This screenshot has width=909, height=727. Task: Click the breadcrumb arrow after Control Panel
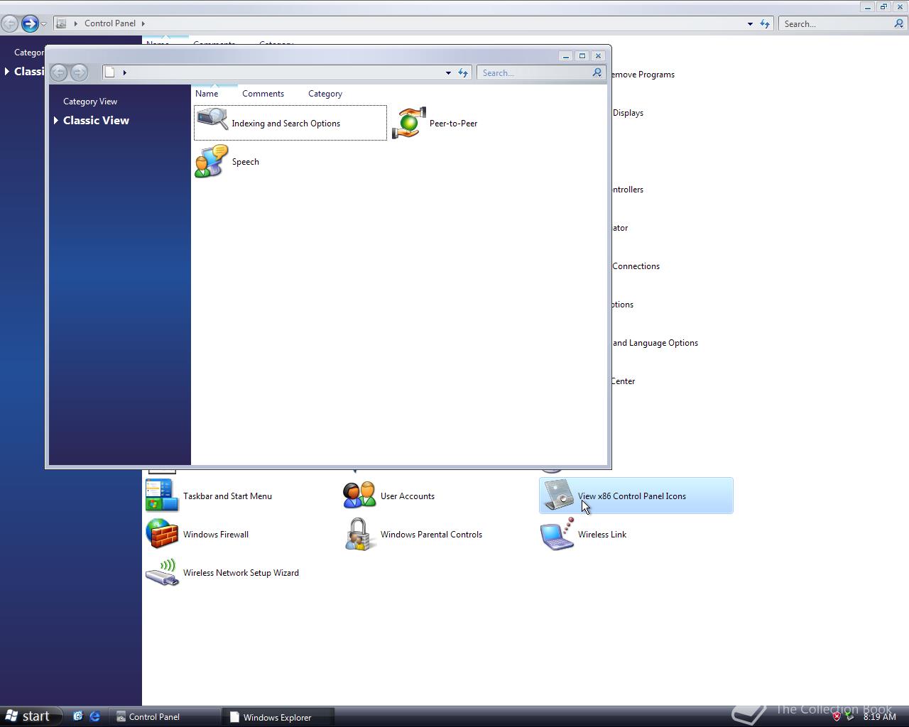coord(143,23)
